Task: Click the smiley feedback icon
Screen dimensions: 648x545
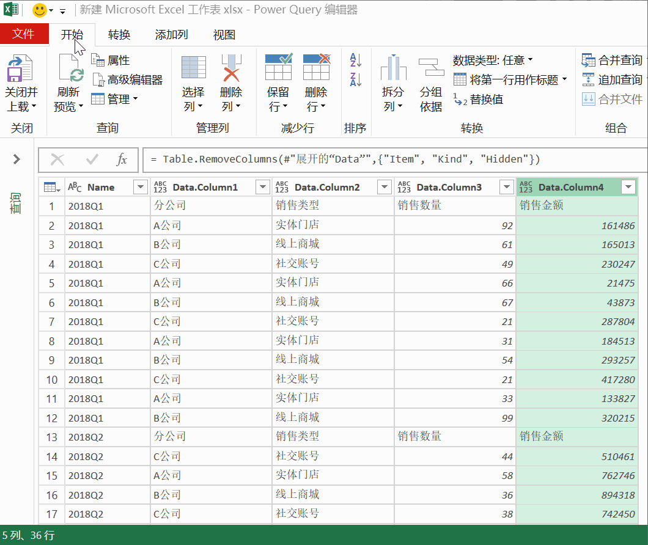Action: [x=40, y=10]
